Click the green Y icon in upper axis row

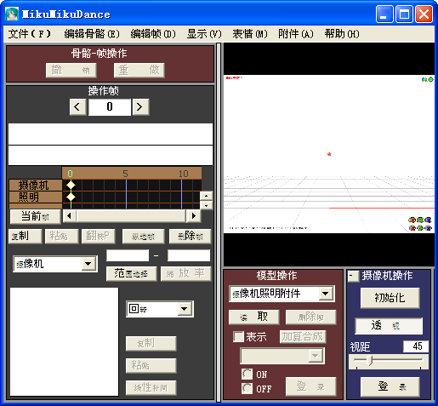pos(420,220)
